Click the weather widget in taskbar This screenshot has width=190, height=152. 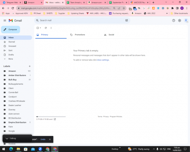pyautogui.click(x=139, y=149)
